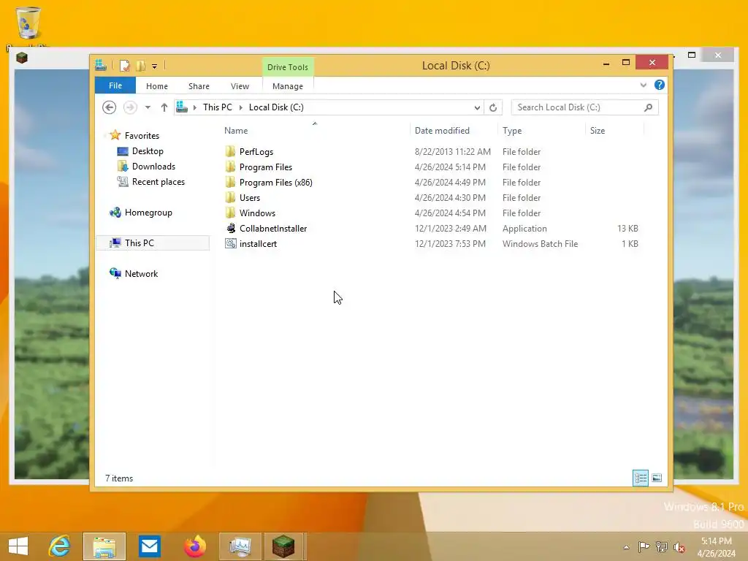Go back with the Back arrow
748x561 pixels.
pos(110,107)
